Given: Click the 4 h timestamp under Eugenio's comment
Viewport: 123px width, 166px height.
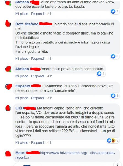Looking at the screenshot, I should pyautogui.click(x=50, y=98).
